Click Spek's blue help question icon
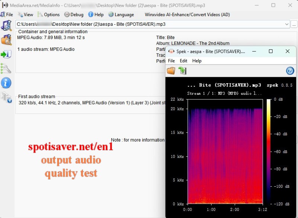The width and height of the screenshot is (298, 218). (290, 71)
